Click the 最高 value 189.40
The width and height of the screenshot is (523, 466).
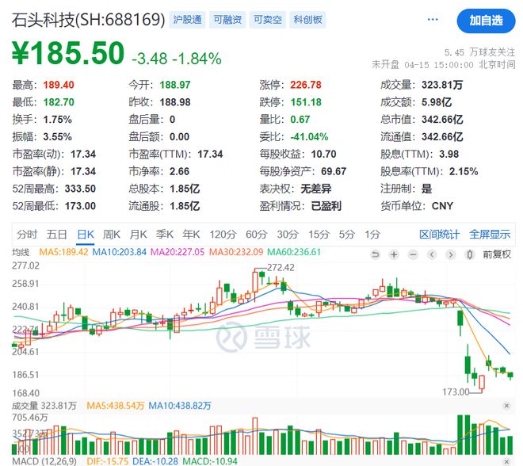[59, 85]
